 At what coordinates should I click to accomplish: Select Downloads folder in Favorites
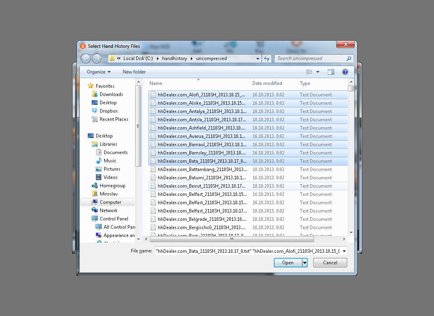pos(111,94)
